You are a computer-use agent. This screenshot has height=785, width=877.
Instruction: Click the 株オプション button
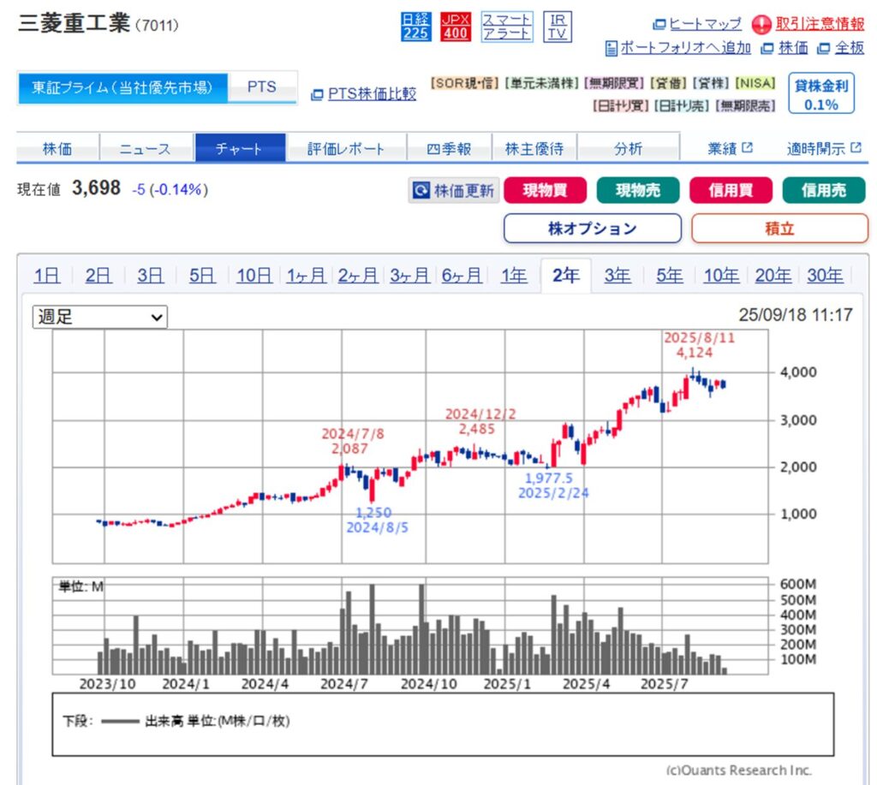593,229
